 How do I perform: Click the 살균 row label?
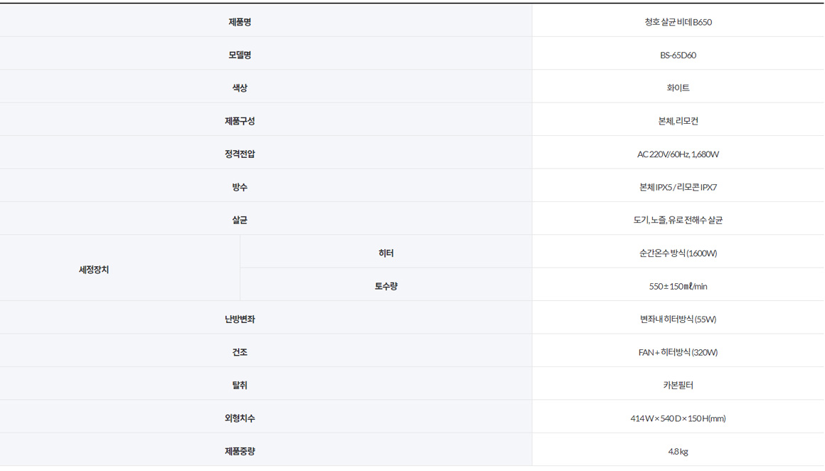click(x=240, y=220)
